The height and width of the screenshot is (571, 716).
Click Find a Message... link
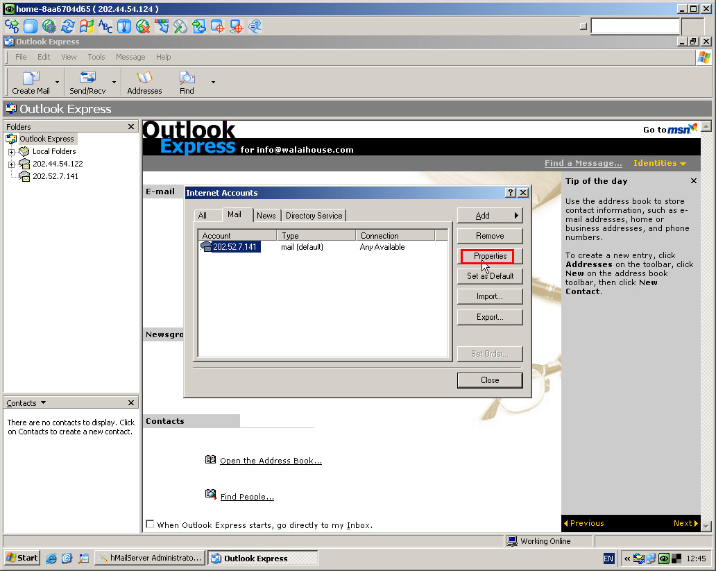[x=583, y=163]
